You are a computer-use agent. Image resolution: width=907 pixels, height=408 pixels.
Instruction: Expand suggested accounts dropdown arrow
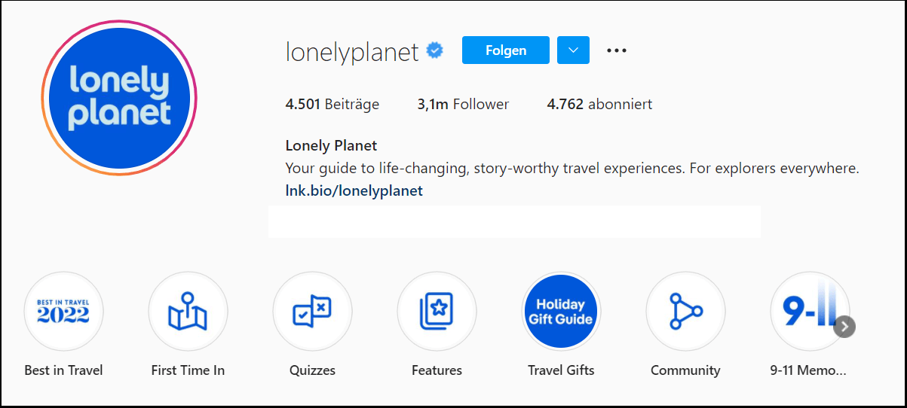point(573,50)
